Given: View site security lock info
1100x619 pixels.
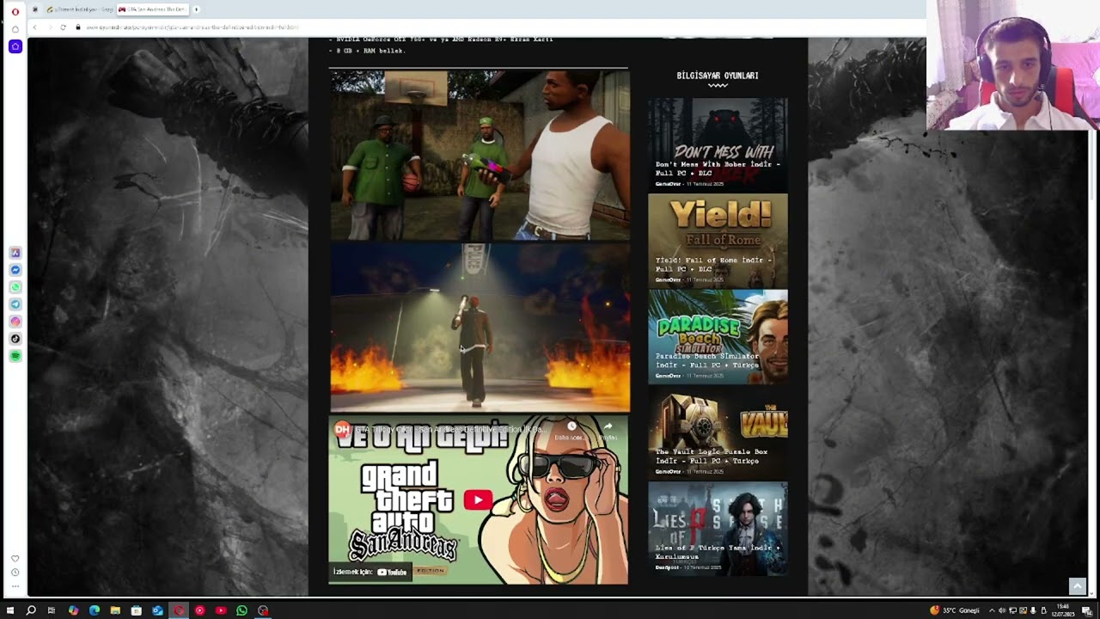Looking at the screenshot, I should [78, 28].
